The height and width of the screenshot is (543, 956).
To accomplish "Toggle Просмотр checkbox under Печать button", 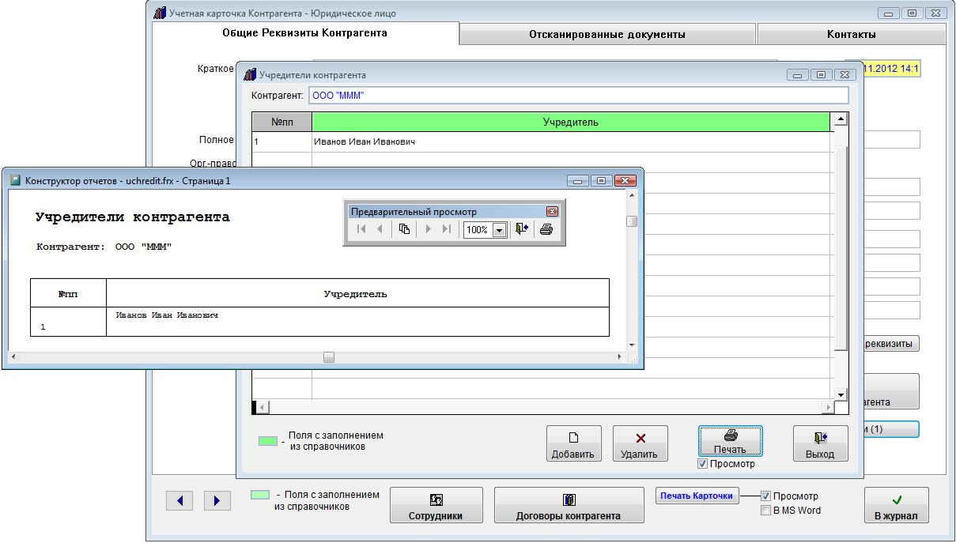I will (702, 464).
